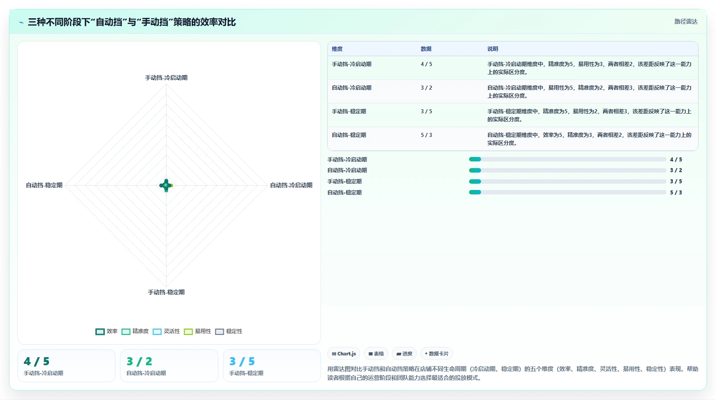716x400 pixels.
Task: Select table cell 自动挡-冷启动期
Action: click(x=351, y=88)
